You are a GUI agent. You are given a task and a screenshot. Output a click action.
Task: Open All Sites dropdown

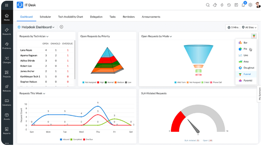[249, 27]
